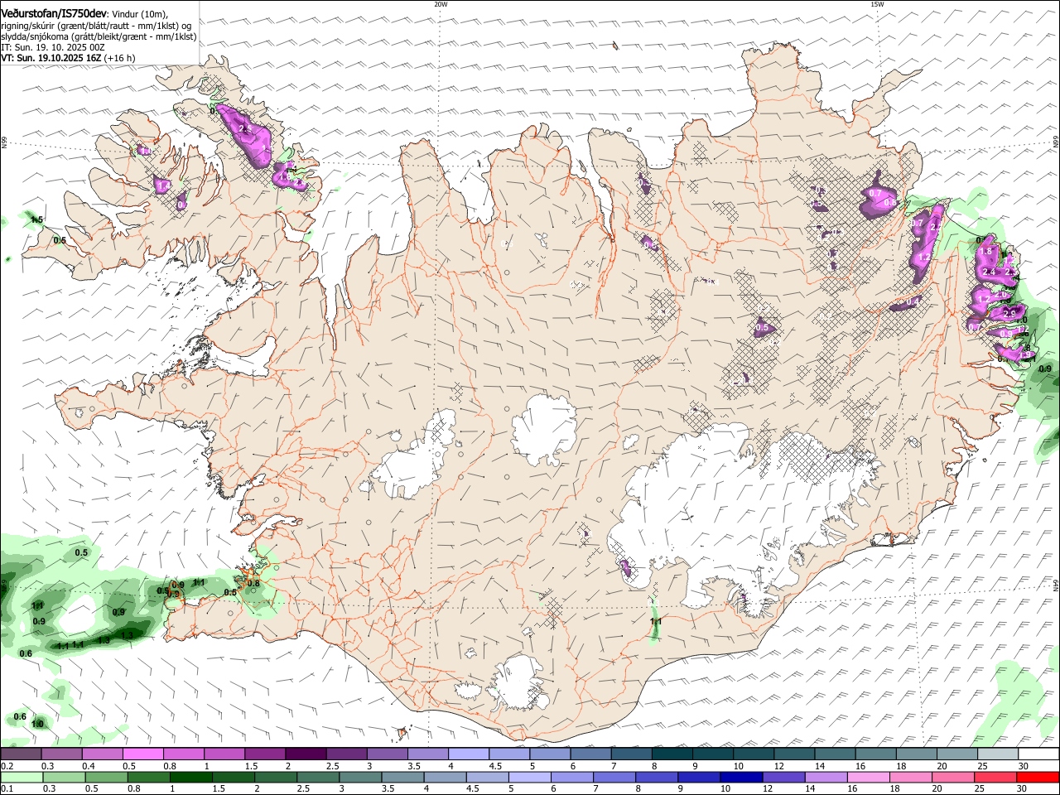This screenshot has width=1060, height=795.
Task: Click the 30 label under lower scale
Action: pos(1023,788)
